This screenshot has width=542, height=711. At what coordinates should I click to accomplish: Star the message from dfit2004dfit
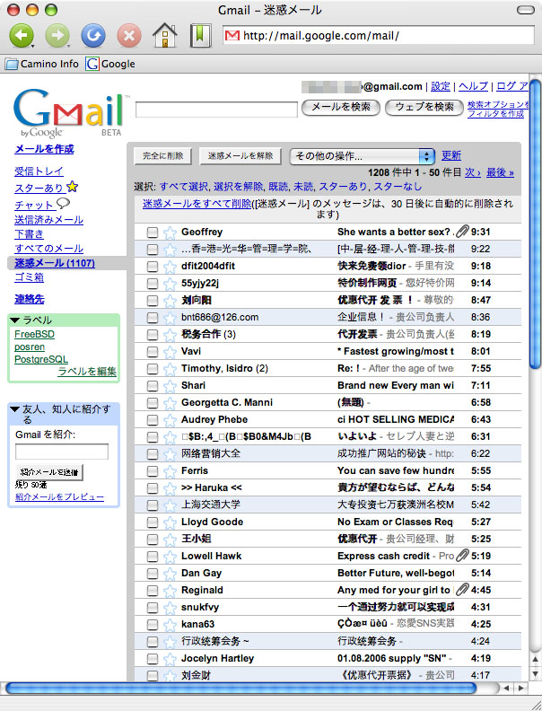click(x=170, y=267)
